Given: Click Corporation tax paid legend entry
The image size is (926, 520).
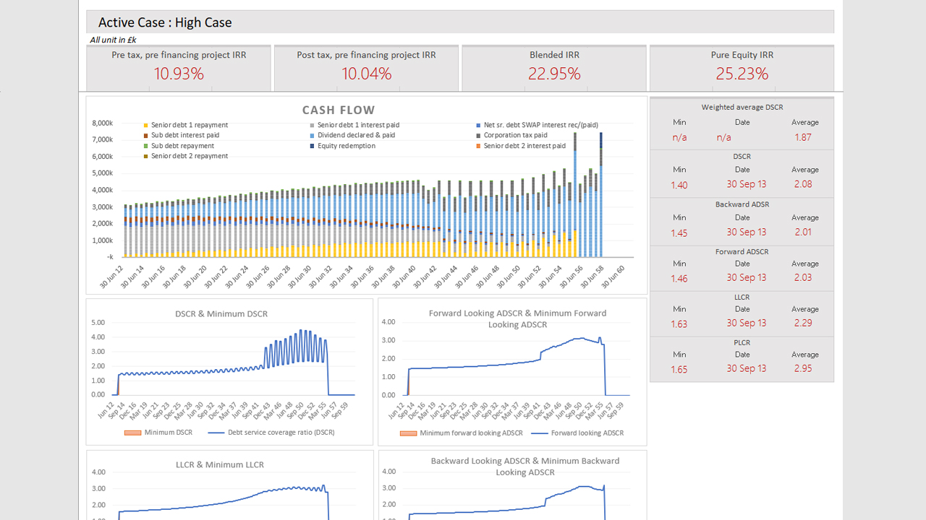Looking at the screenshot, I should click(515, 135).
